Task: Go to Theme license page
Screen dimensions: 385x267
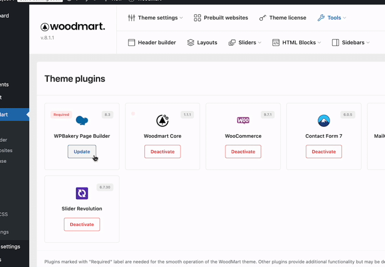Action: pos(288,18)
